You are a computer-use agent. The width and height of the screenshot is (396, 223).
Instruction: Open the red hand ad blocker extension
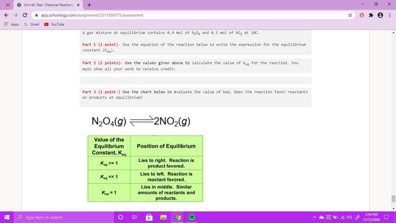pos(362,15)
